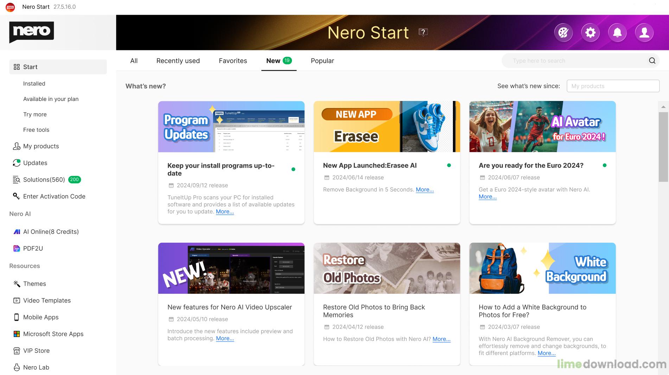
Task: Click 'New features for Nero AI Video Upscaler'
Action: click(x=230, y=307)
